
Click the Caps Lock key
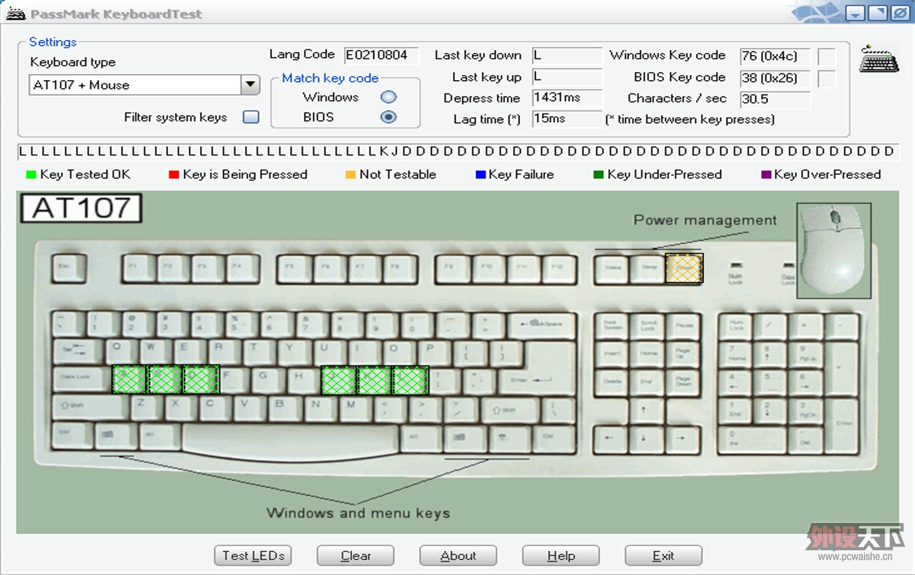pos(79,379)
